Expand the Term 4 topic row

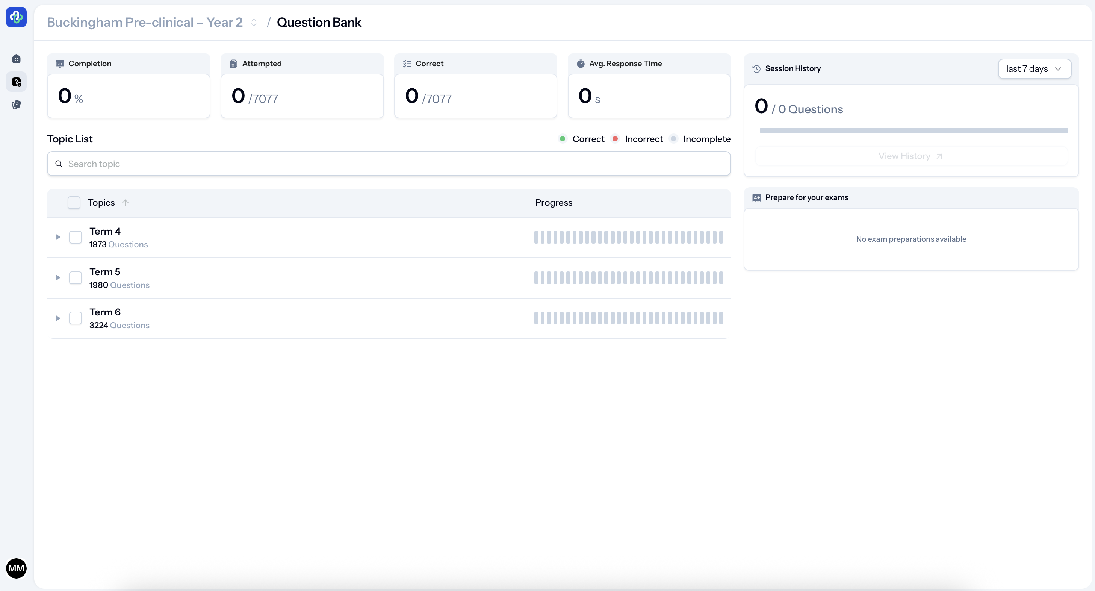[58, 237]
